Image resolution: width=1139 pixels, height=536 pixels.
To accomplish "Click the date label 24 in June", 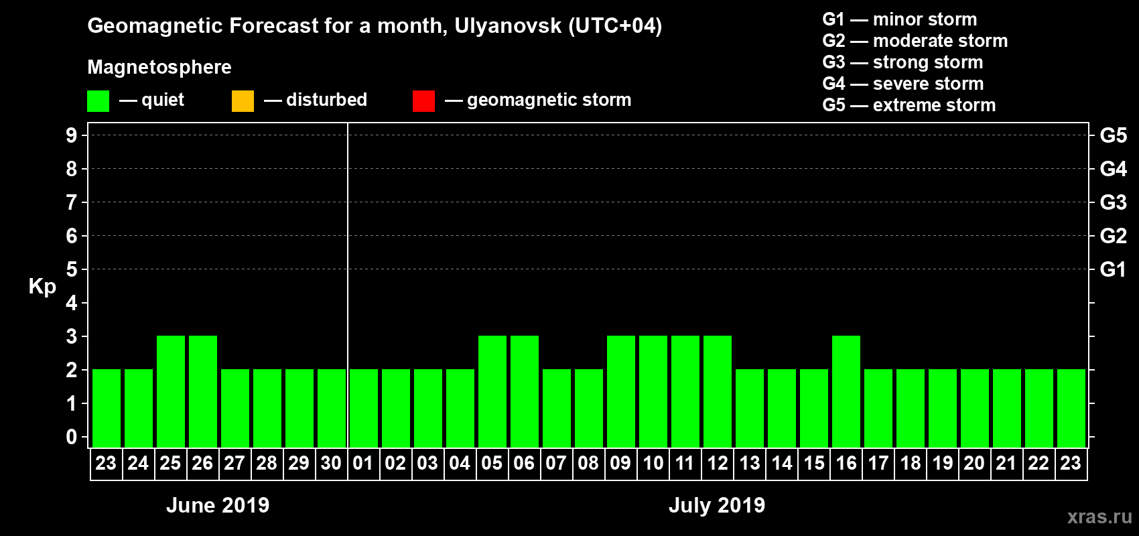I will click(x=138, y=463).
